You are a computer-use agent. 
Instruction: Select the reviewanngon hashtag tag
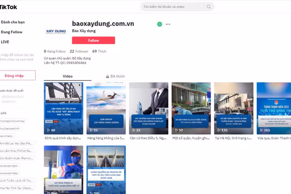click(9, 165)
